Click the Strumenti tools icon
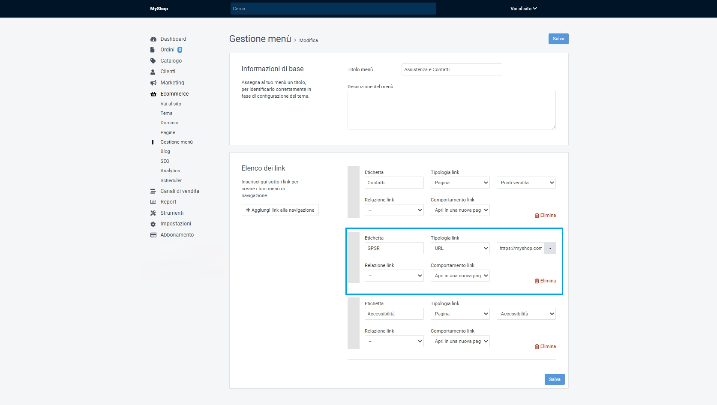This screenshot has width=717, height=405. [x=153, y=213]
